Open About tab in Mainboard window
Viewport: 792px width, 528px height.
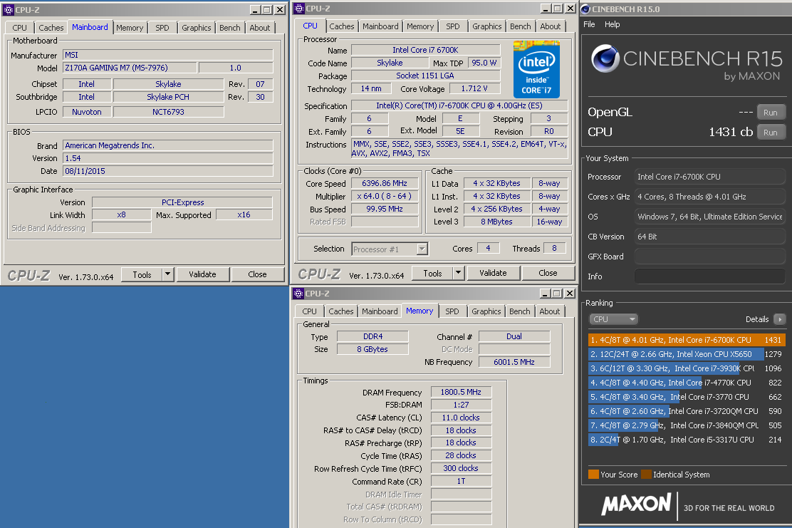(x=260, y=28)
